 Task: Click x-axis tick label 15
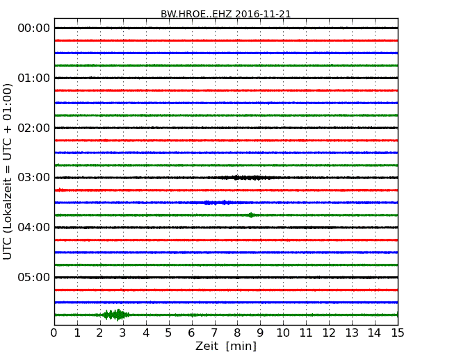point(398,333)
